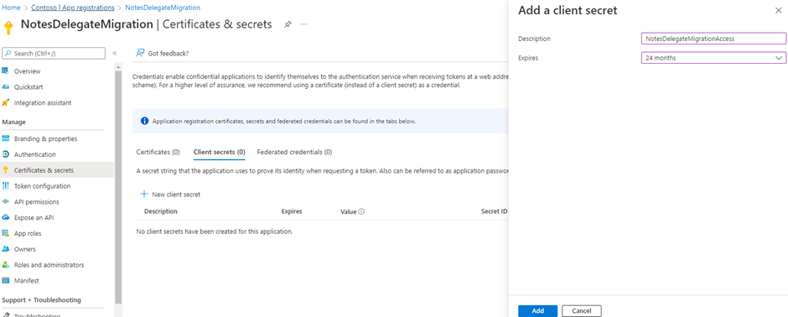Click the Description input field
The image size is (788, 317).
pos(713,39)
